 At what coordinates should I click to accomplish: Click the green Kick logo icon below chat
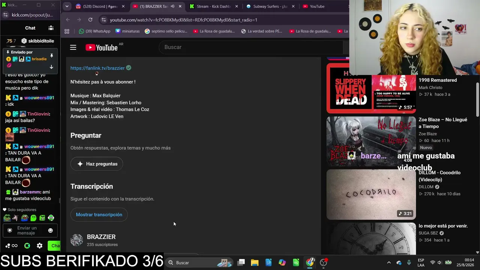click(27, 246)
